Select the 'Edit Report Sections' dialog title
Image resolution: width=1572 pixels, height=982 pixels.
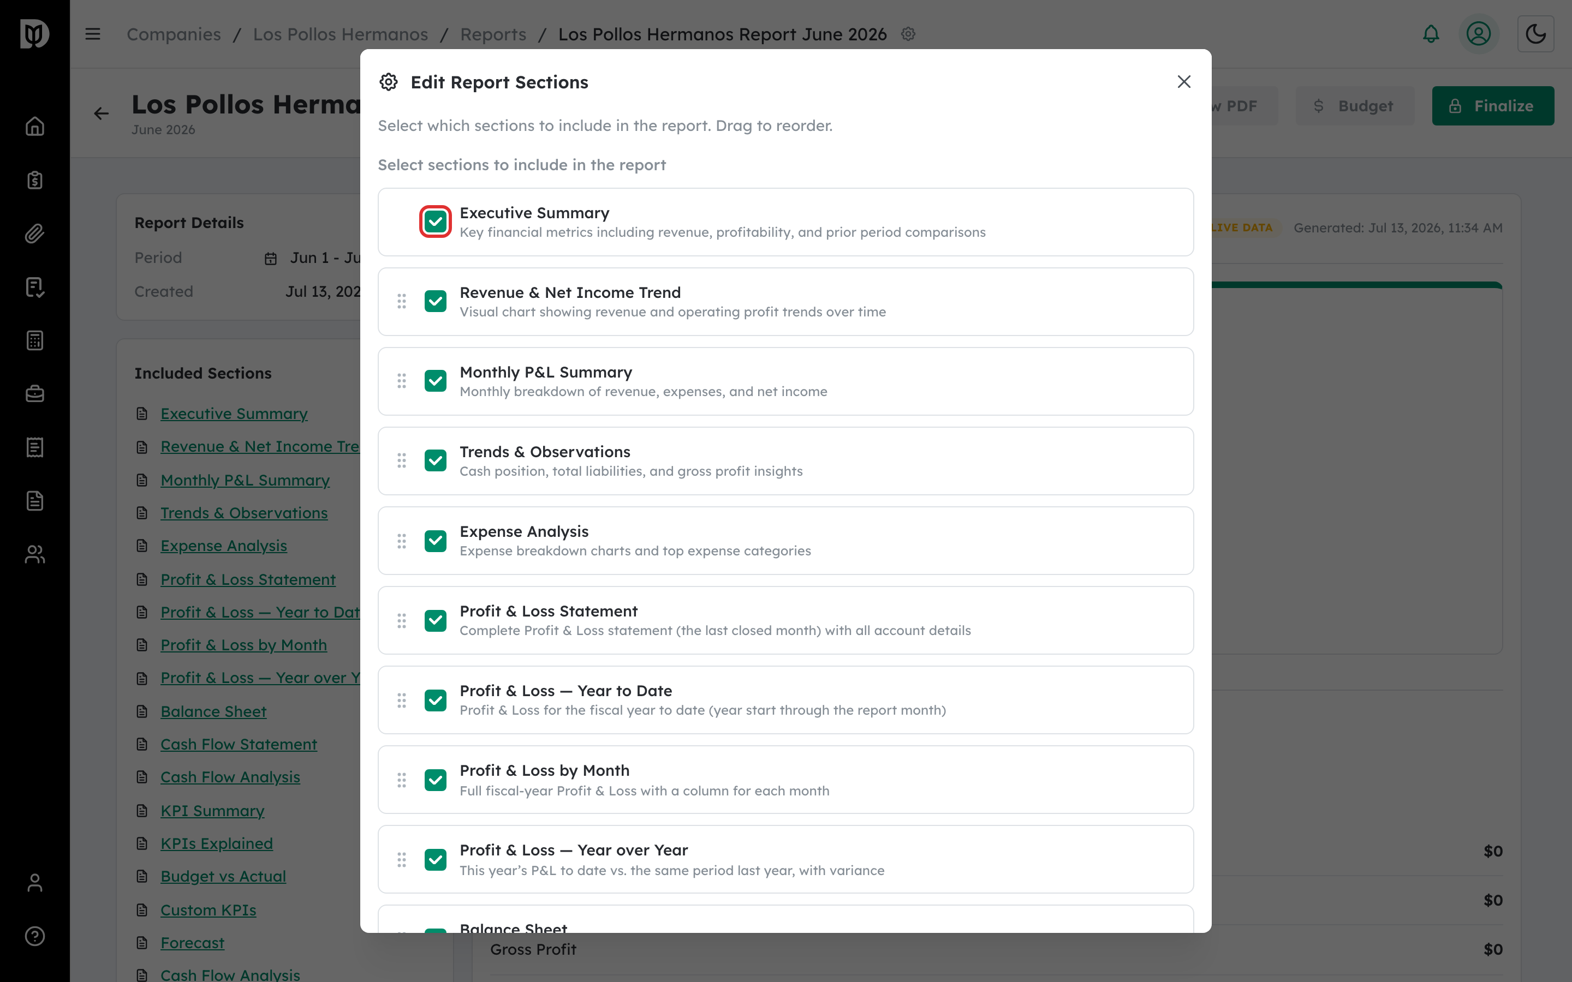(499, 82)
